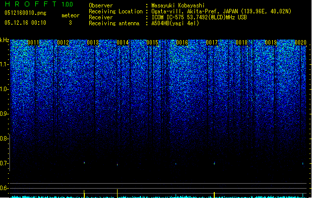Click the 0014 time marker
The height and width of the screenshot is (198, 312).
pyautogui.click(x=123, y=43)
